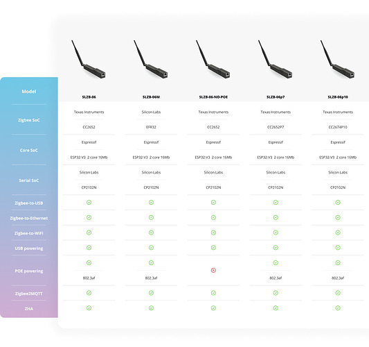Screen dimensions: 369x347
Task: Click SLZB-06p7 Zigbee-to-WiFi checkmark
Action: click(x=276, y=232)
